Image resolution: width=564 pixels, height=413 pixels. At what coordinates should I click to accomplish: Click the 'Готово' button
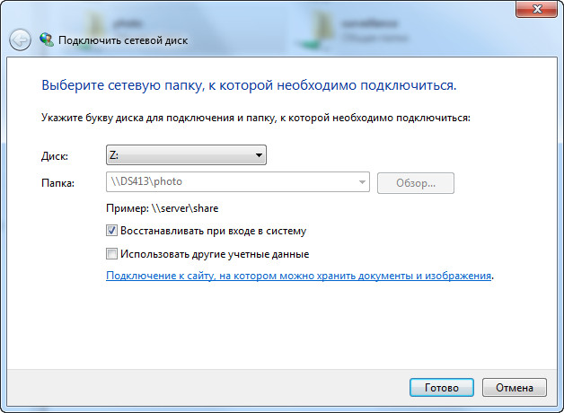[441, 387]
